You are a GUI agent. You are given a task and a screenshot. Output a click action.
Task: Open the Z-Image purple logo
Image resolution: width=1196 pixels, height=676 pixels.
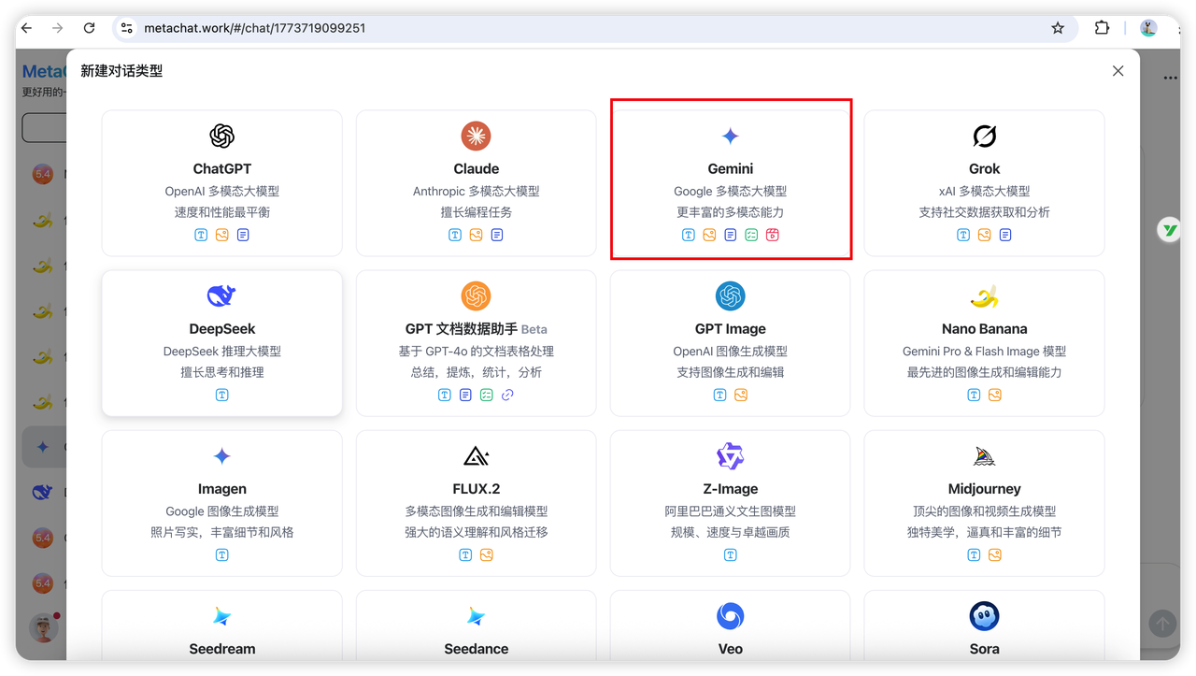pyautogui.click(x=731, y=456)
